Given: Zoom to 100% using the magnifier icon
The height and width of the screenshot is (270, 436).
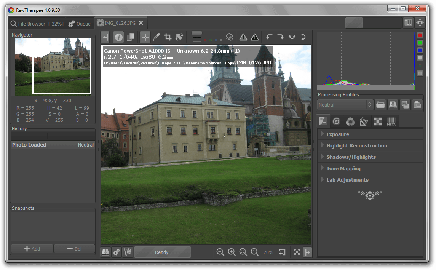Looking at the screenshot, I should click(x=255, y=252).
